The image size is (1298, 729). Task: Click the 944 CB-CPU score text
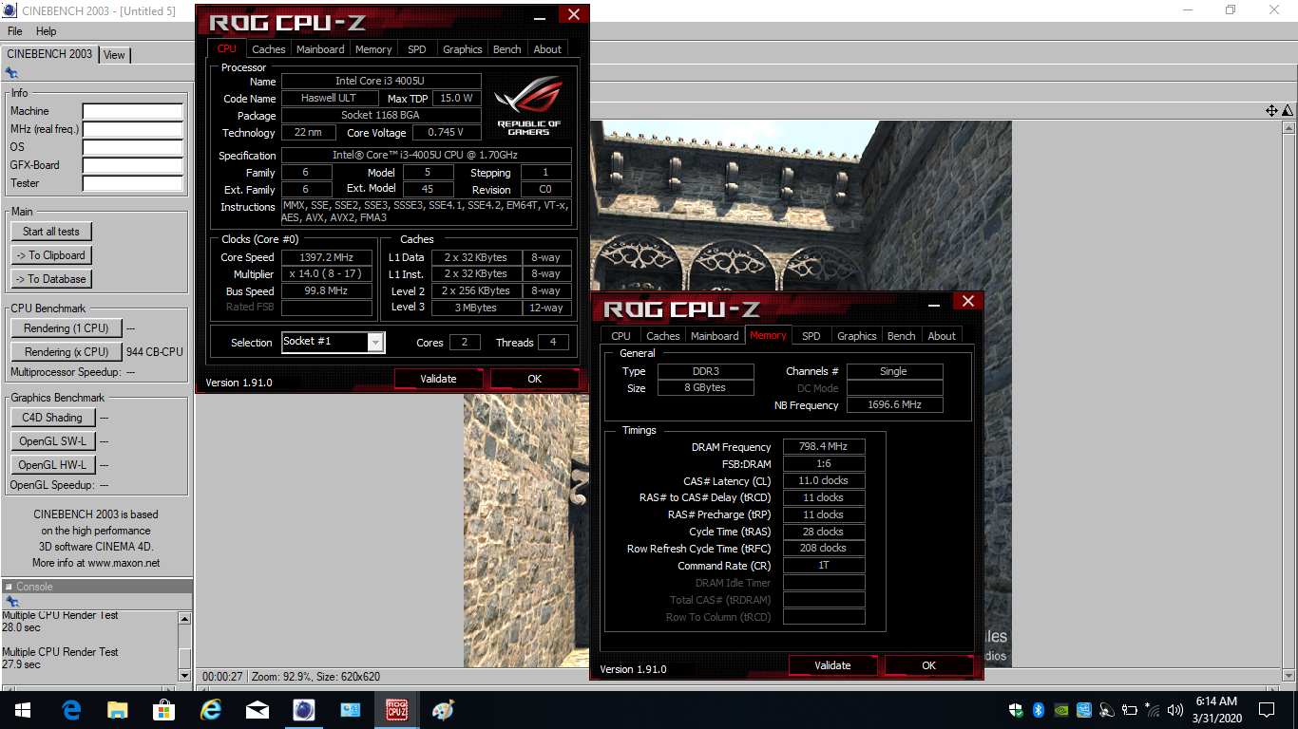pyautogui.click(x=155, y=352)
